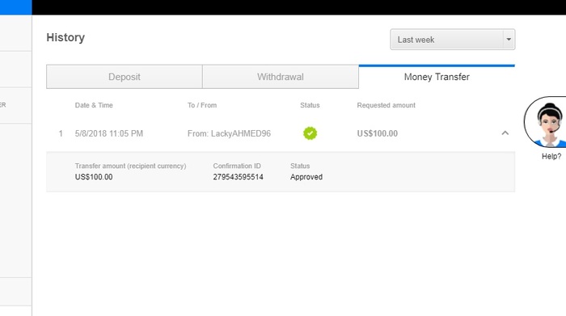Open the Last week period dropdown
Screen dimensions: 566x316
452,40
